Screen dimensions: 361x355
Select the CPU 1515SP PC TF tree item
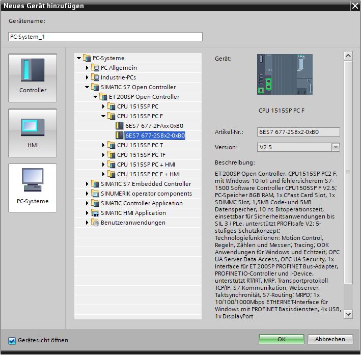click(141, 155)
